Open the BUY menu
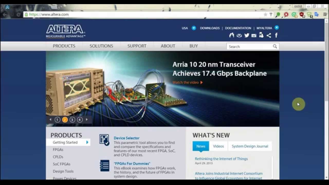 pos(194,46)
